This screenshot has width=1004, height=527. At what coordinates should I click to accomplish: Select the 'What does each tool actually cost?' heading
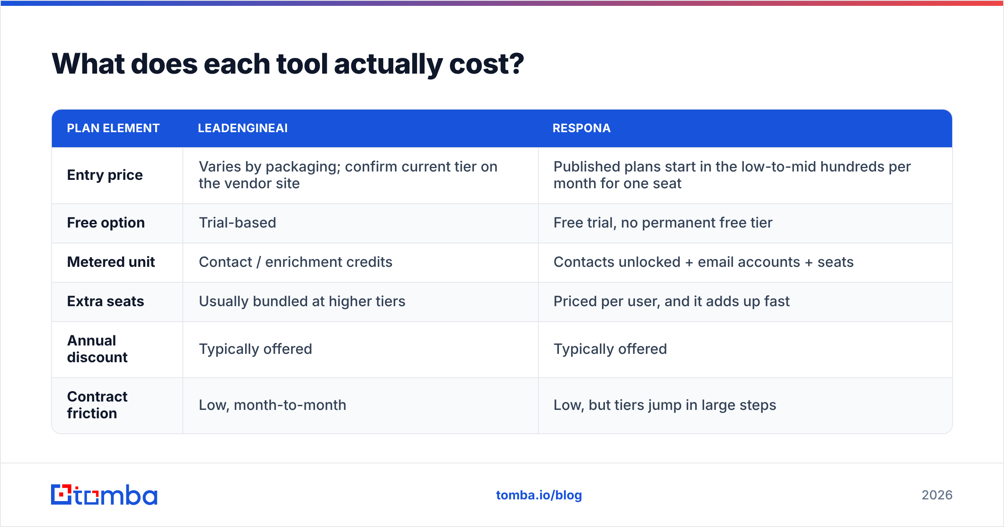[x=288, y=64]
